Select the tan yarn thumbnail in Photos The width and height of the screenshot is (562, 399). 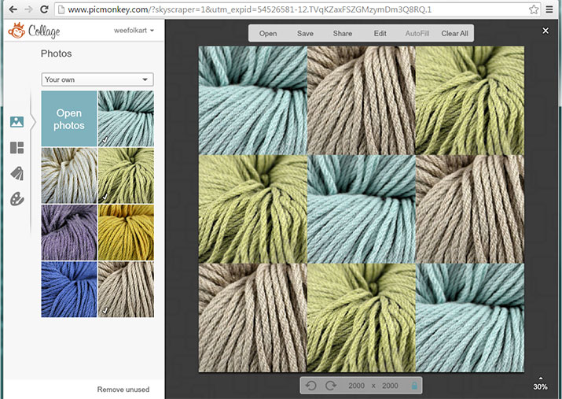pos(127,289)
